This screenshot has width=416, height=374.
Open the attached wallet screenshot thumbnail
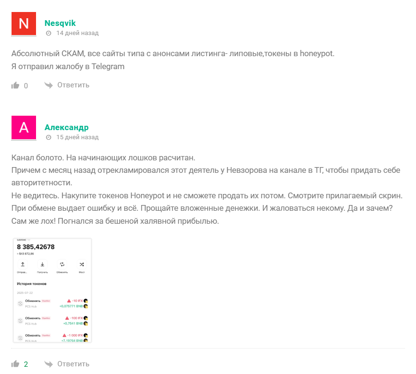pos(52,290)
